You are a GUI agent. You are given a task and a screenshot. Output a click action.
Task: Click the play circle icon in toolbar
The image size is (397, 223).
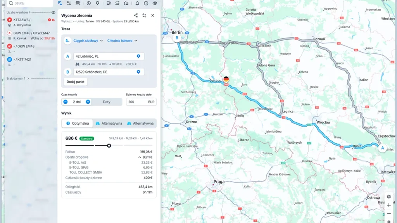pyautogui.click(x=89, y=3)
